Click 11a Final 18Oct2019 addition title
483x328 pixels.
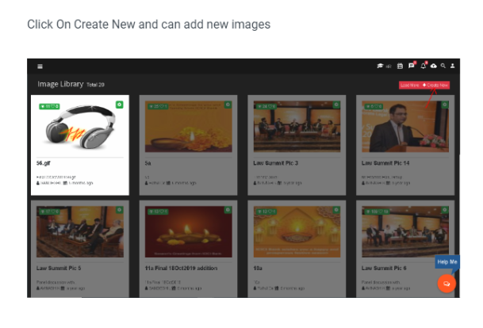pos(181,269)
